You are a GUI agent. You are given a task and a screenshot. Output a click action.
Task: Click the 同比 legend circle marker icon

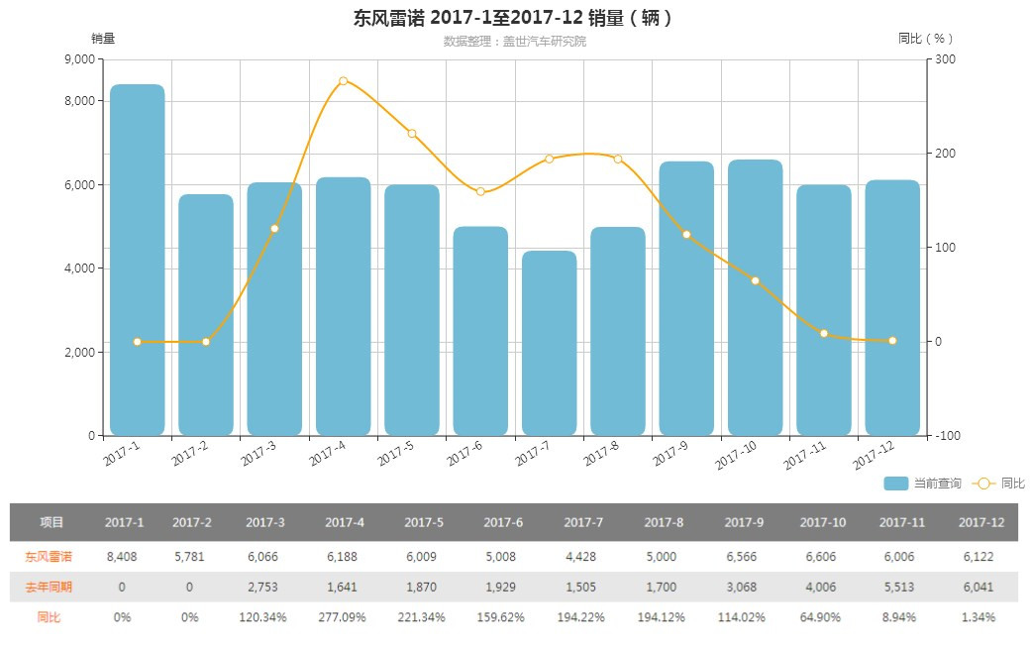(983, 484)
